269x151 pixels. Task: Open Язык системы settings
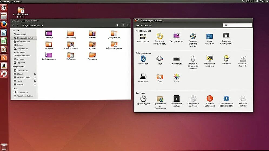tap(210, 39)
